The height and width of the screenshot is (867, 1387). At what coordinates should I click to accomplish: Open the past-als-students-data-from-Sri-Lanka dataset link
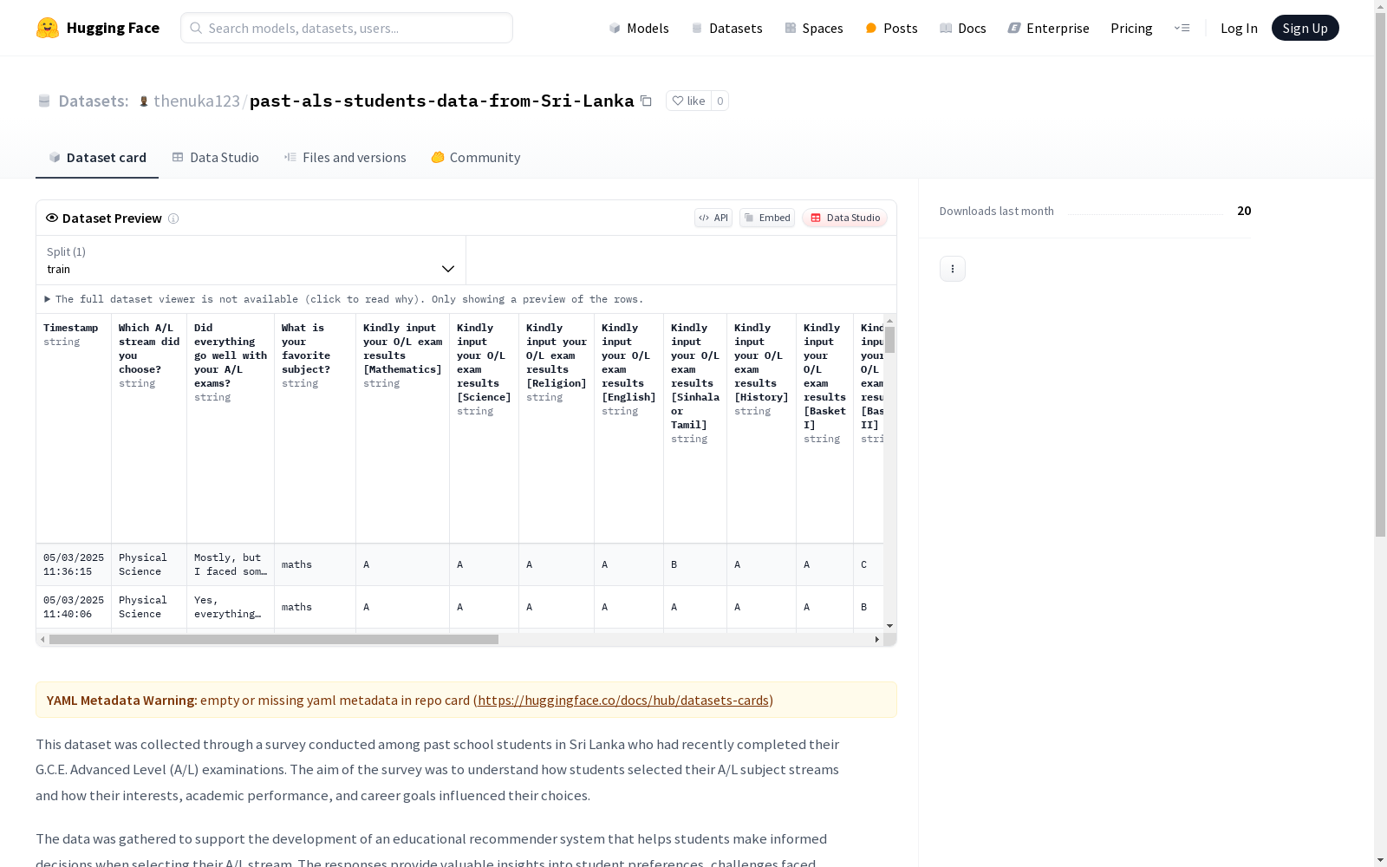(442, 101)
